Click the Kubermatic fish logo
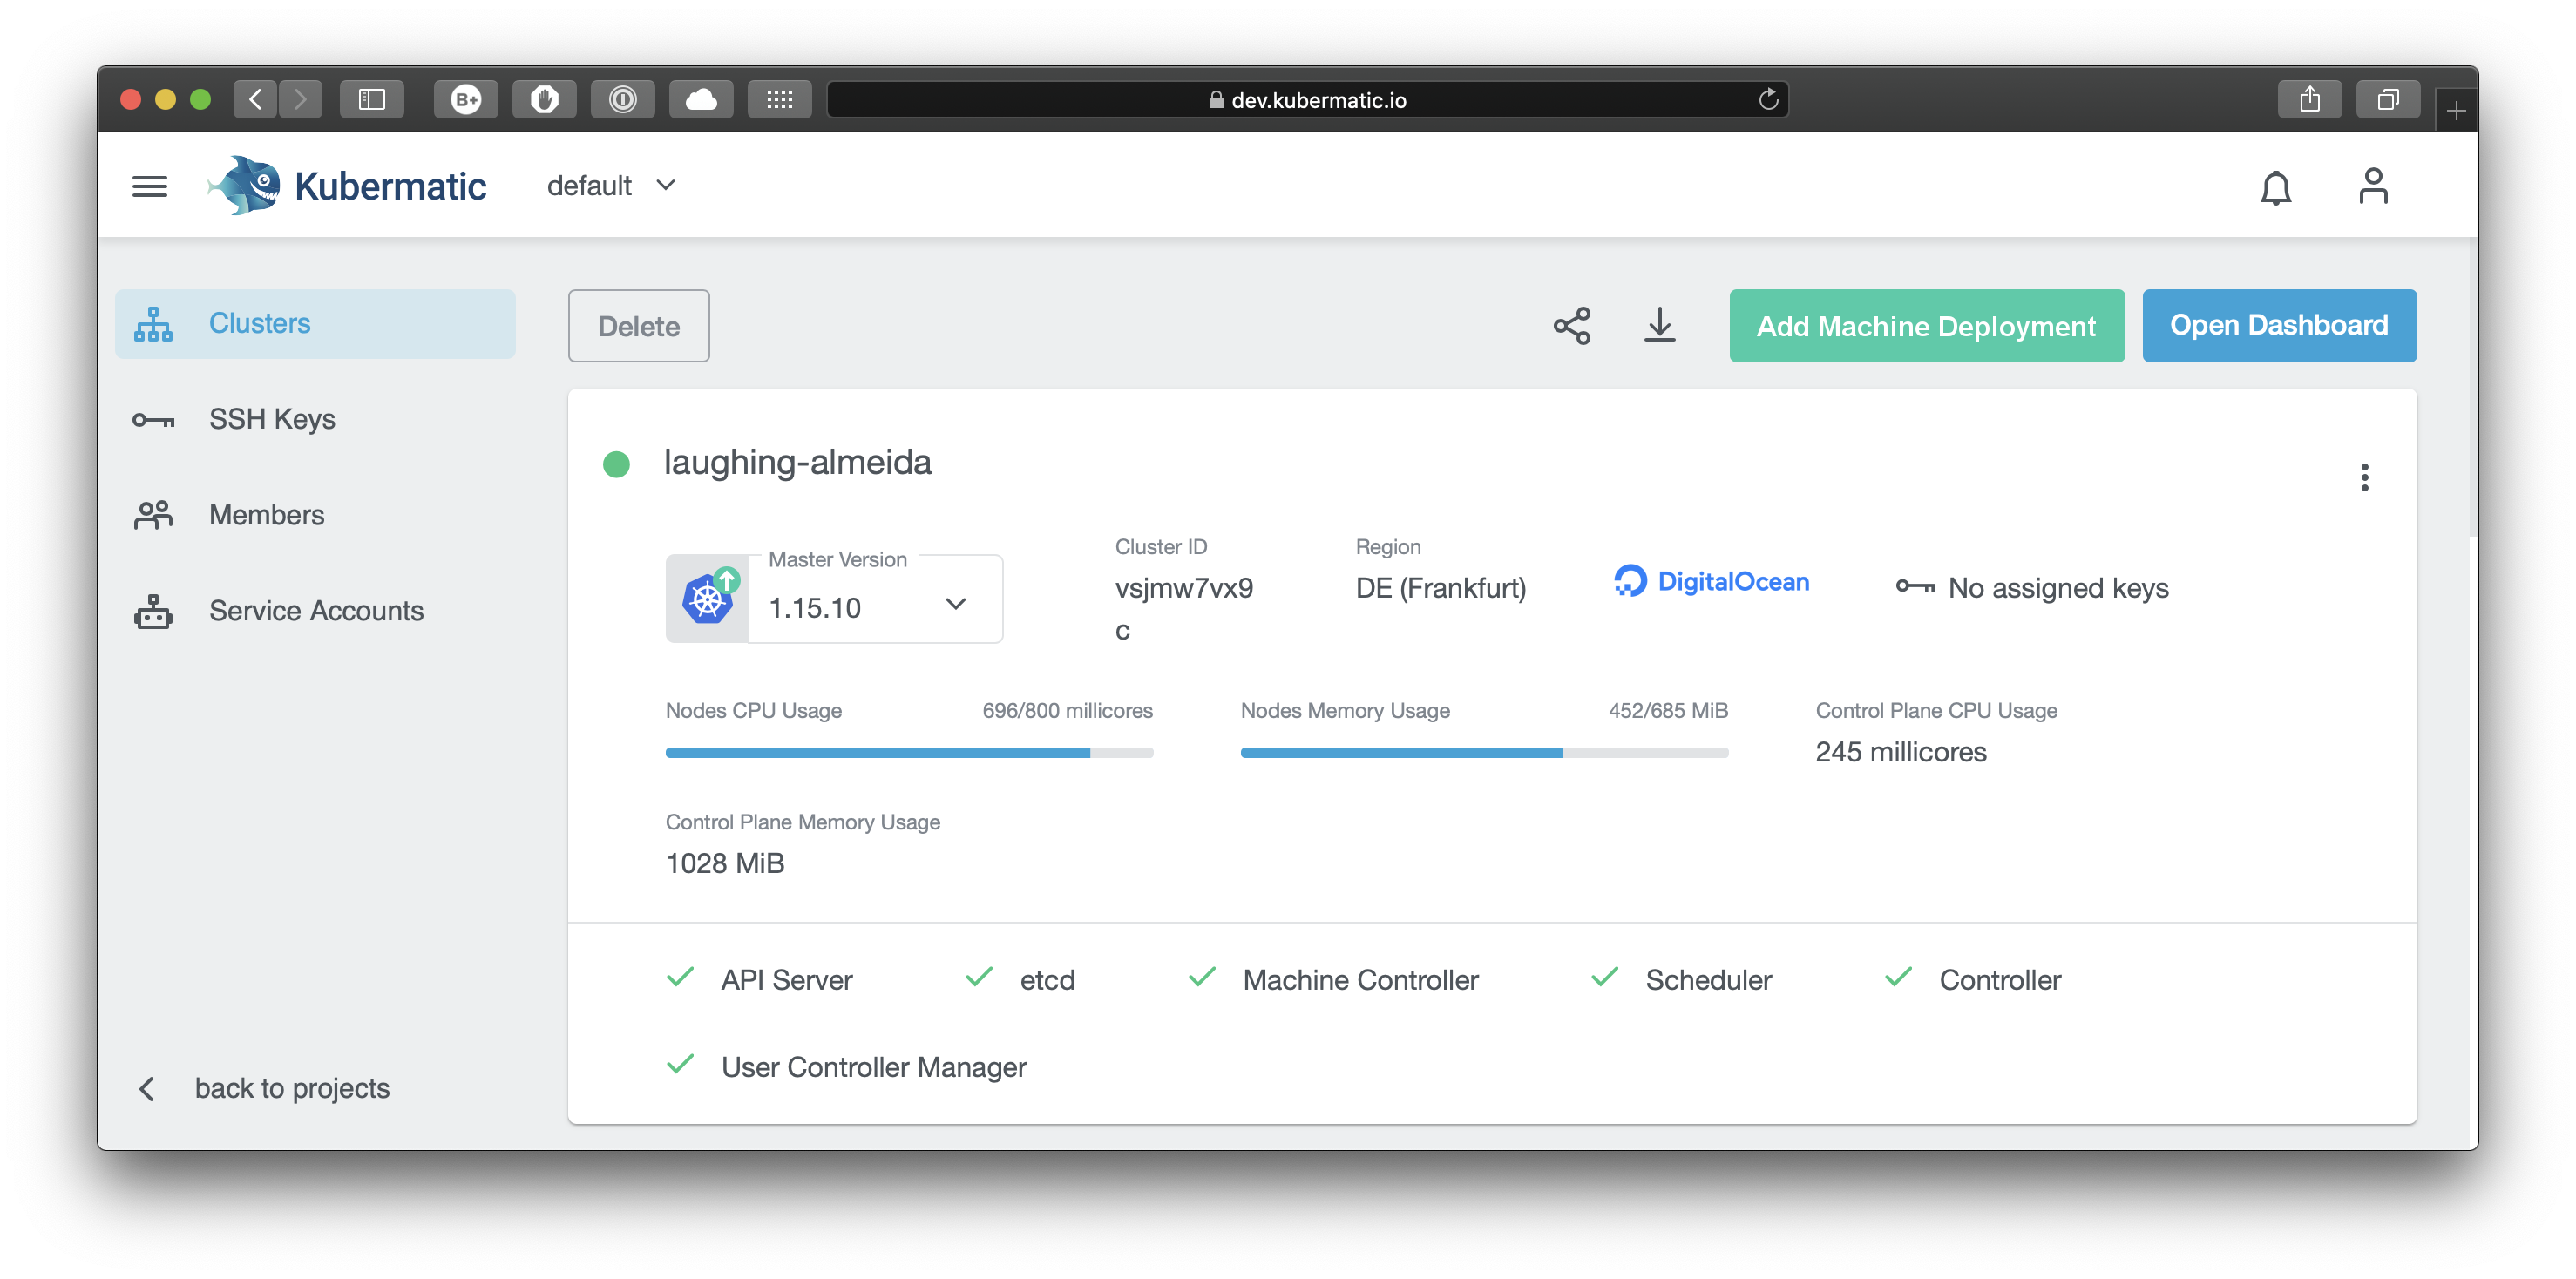 245,184
